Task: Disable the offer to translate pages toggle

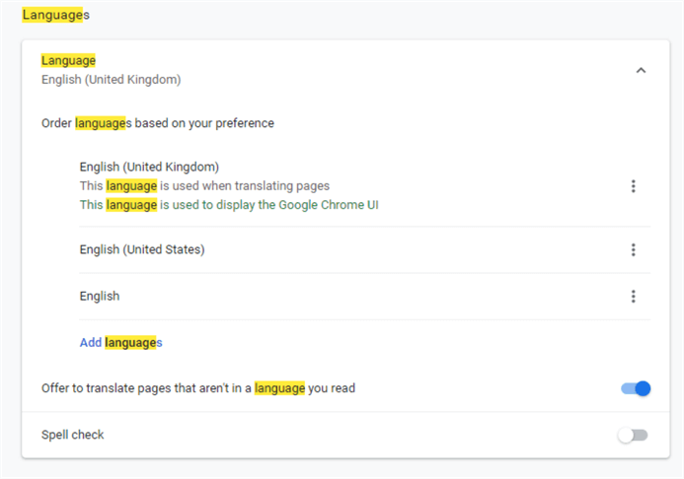Action: (636, 388)
